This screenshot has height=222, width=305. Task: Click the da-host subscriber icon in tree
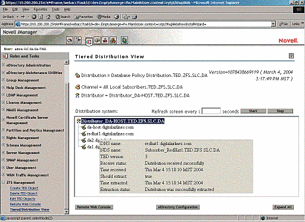pos(83,127)
